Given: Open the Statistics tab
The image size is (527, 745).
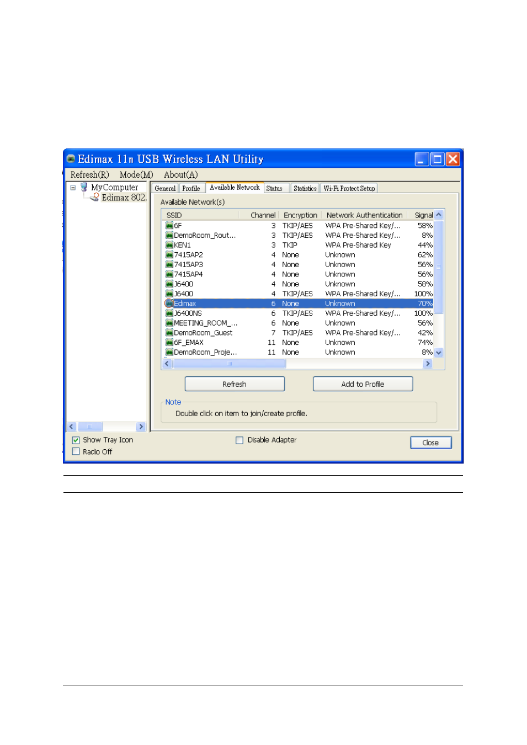Looking at the screenshot, I should click(x=305, y=189).
